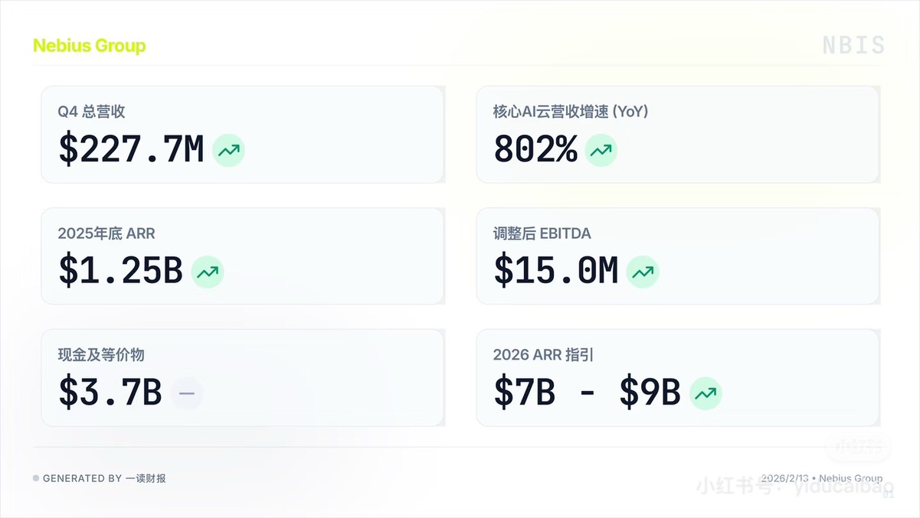
Task: Click the 调整后 EBITDA label
Action: (x=542, y=233)
